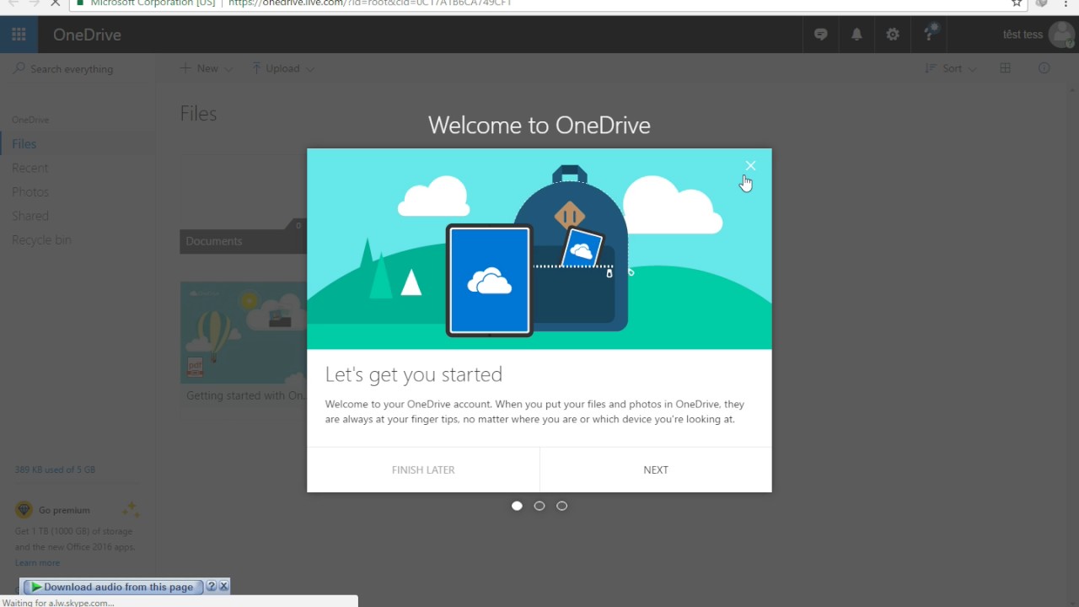Open the Upload dropdown menu

click(283, 68)
